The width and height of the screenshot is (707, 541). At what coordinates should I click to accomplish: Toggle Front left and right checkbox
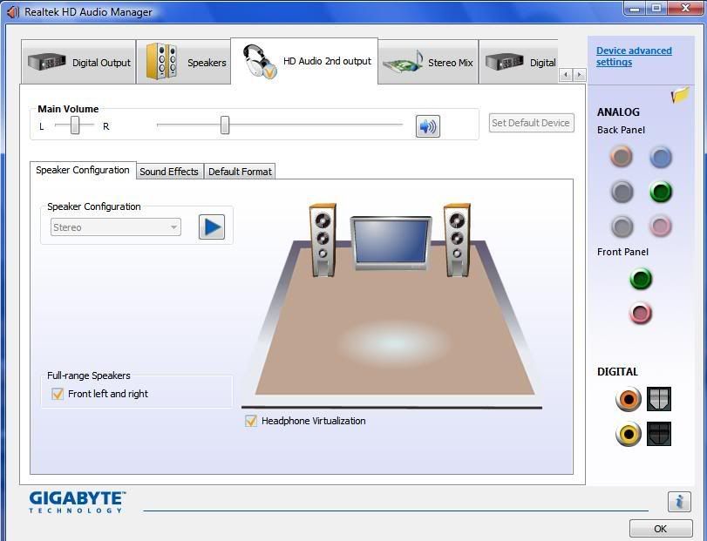[58, 394]
